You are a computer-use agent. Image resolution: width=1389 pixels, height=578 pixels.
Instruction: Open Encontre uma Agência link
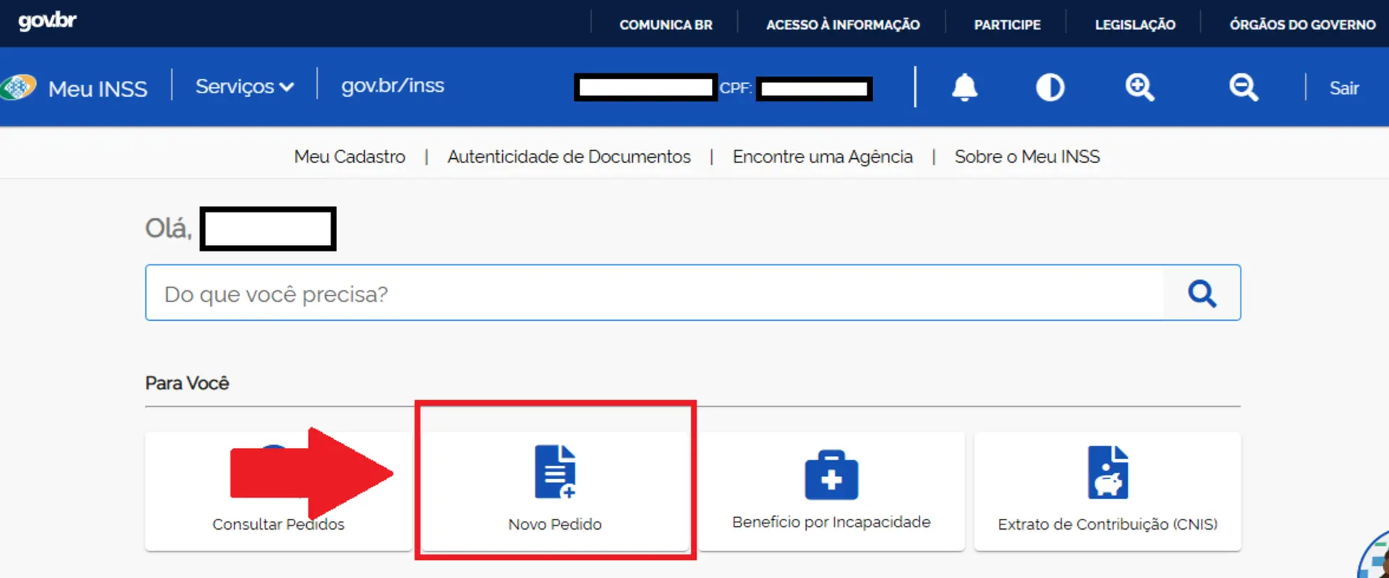click(823, 157)
